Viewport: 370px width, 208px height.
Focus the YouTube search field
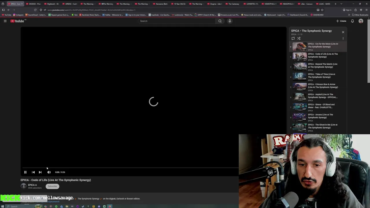[177, 21]
